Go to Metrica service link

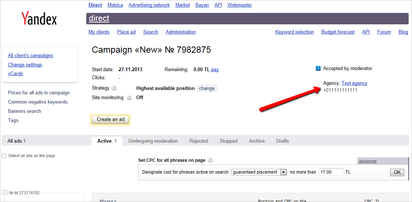coord(115,5)
